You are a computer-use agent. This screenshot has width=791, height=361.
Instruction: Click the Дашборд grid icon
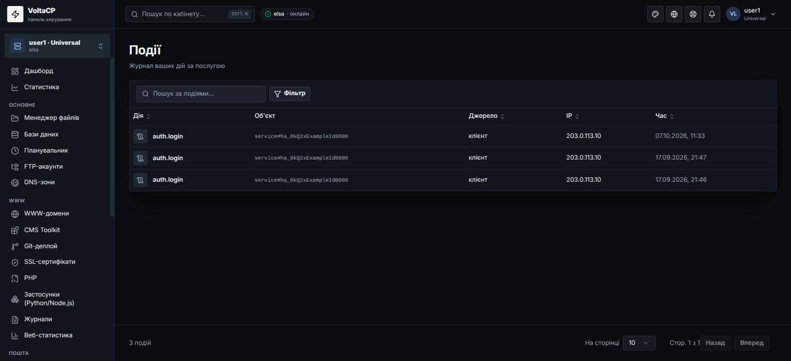tap(15, 71)
